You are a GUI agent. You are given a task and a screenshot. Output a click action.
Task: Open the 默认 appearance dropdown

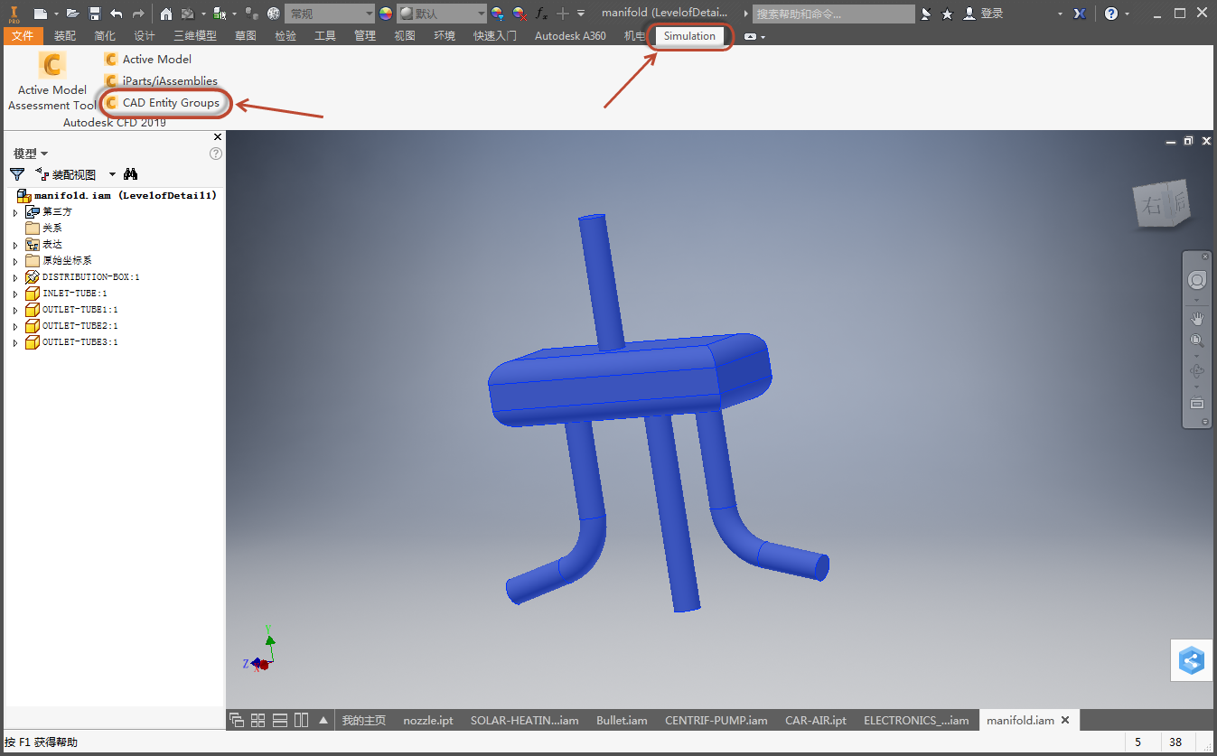(x=441, y=14)
